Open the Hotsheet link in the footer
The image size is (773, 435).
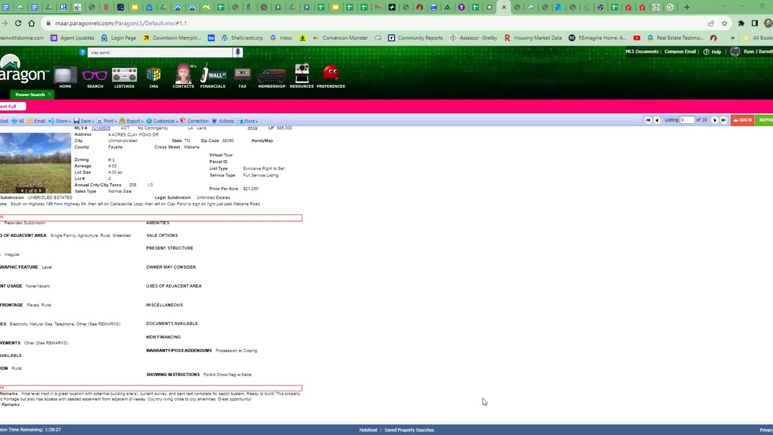click(368, 430)
